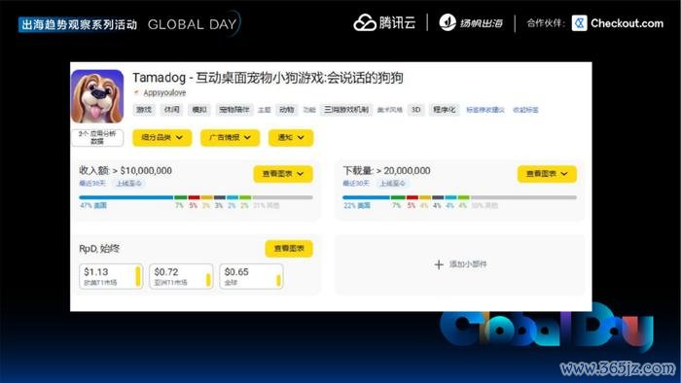Image resolution: width=681 pixels, height=383 pixels.
Task: Open the Appsyoulove publisher link
Action: pyautogui.click(x=164, y=92)
